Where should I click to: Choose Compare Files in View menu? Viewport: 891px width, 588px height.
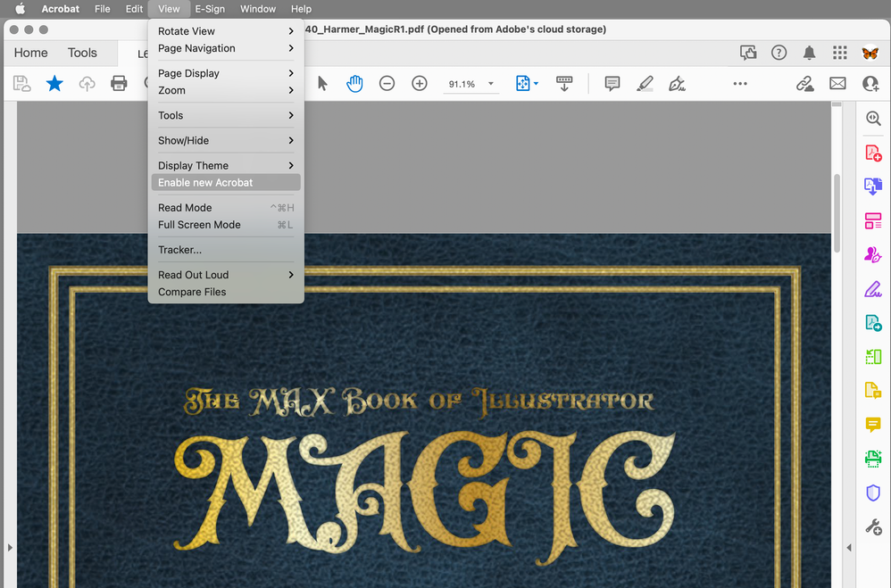coord(226,292)
